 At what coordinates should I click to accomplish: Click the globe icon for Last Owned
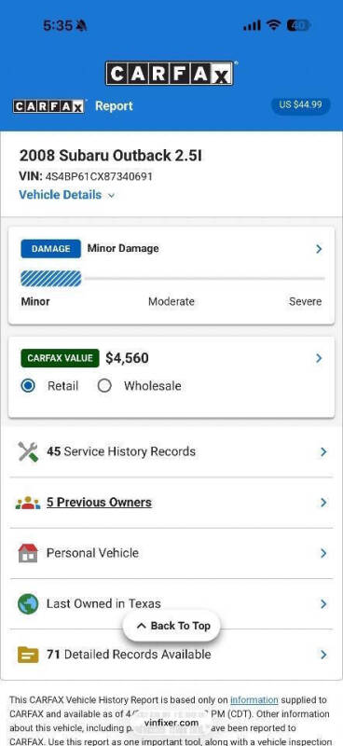point(28,603)
